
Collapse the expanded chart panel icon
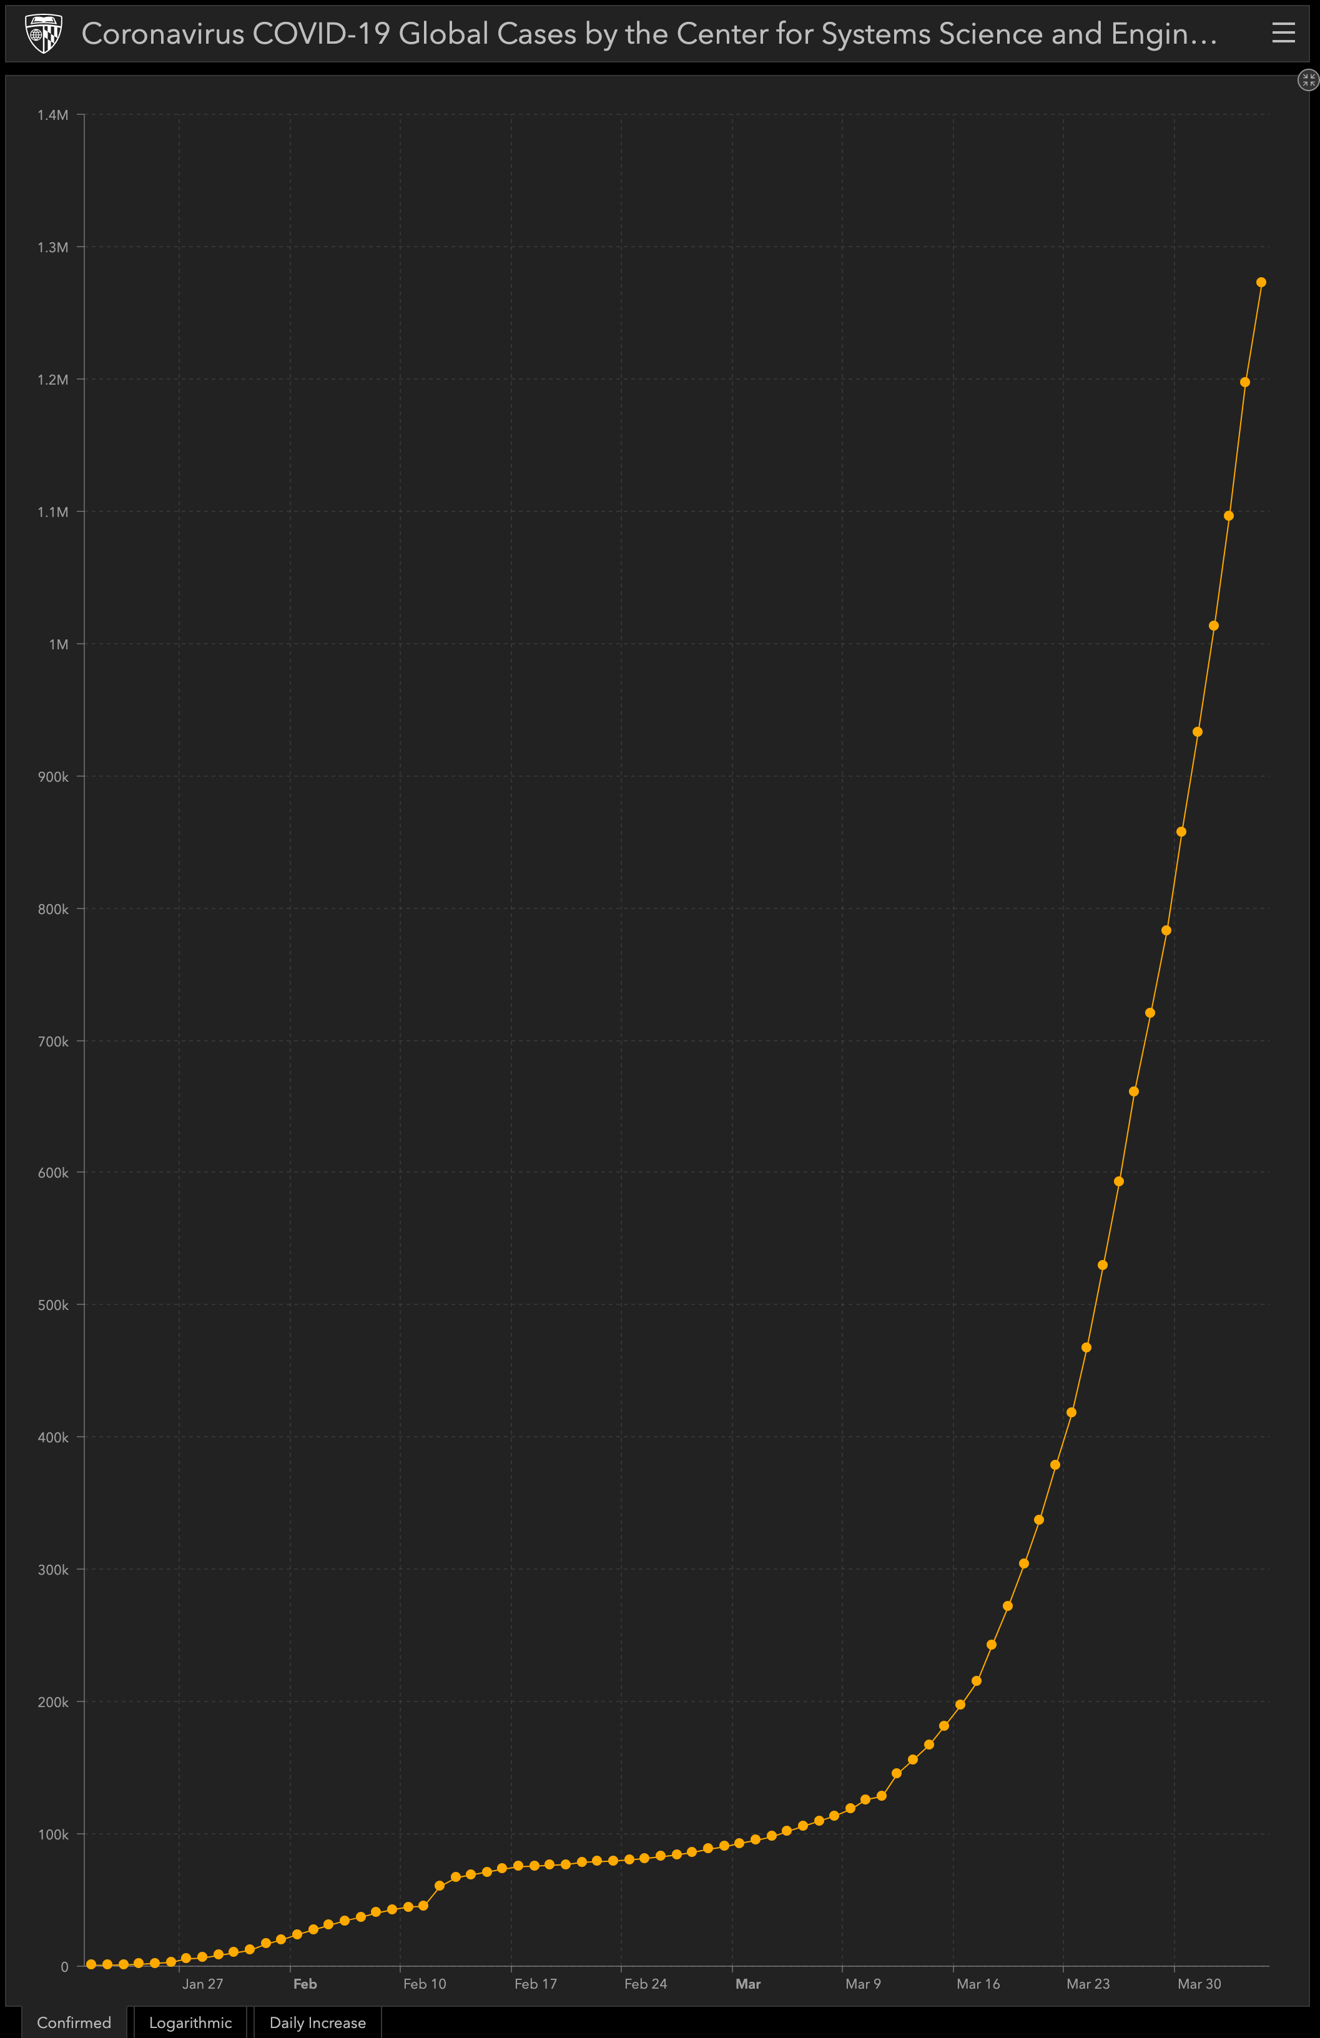pos(1307,81)
